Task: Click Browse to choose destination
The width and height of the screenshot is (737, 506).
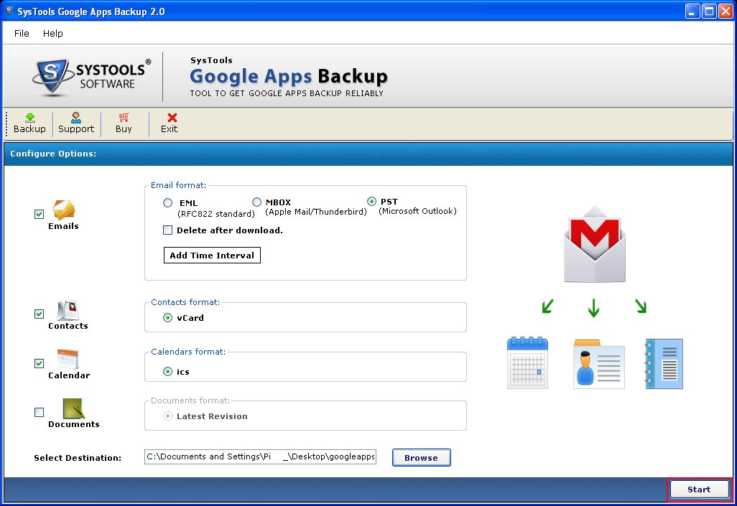Action: pos(421,458)
